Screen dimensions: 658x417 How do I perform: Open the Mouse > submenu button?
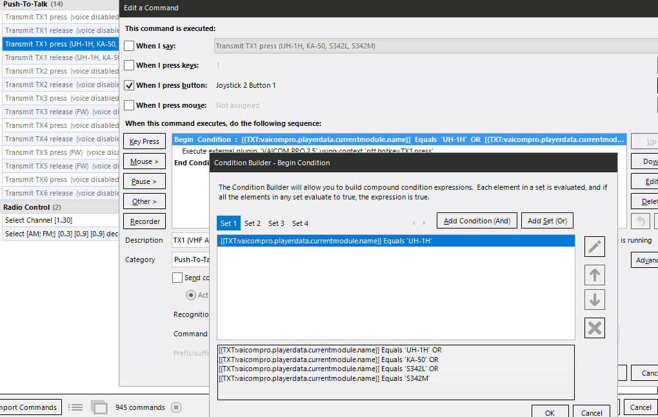tap(145, 161)
